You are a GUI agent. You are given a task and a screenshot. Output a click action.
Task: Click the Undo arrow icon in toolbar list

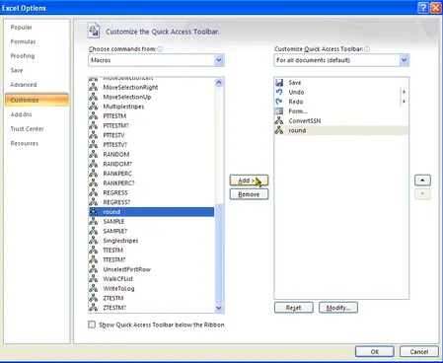click(x=279, y=92)
